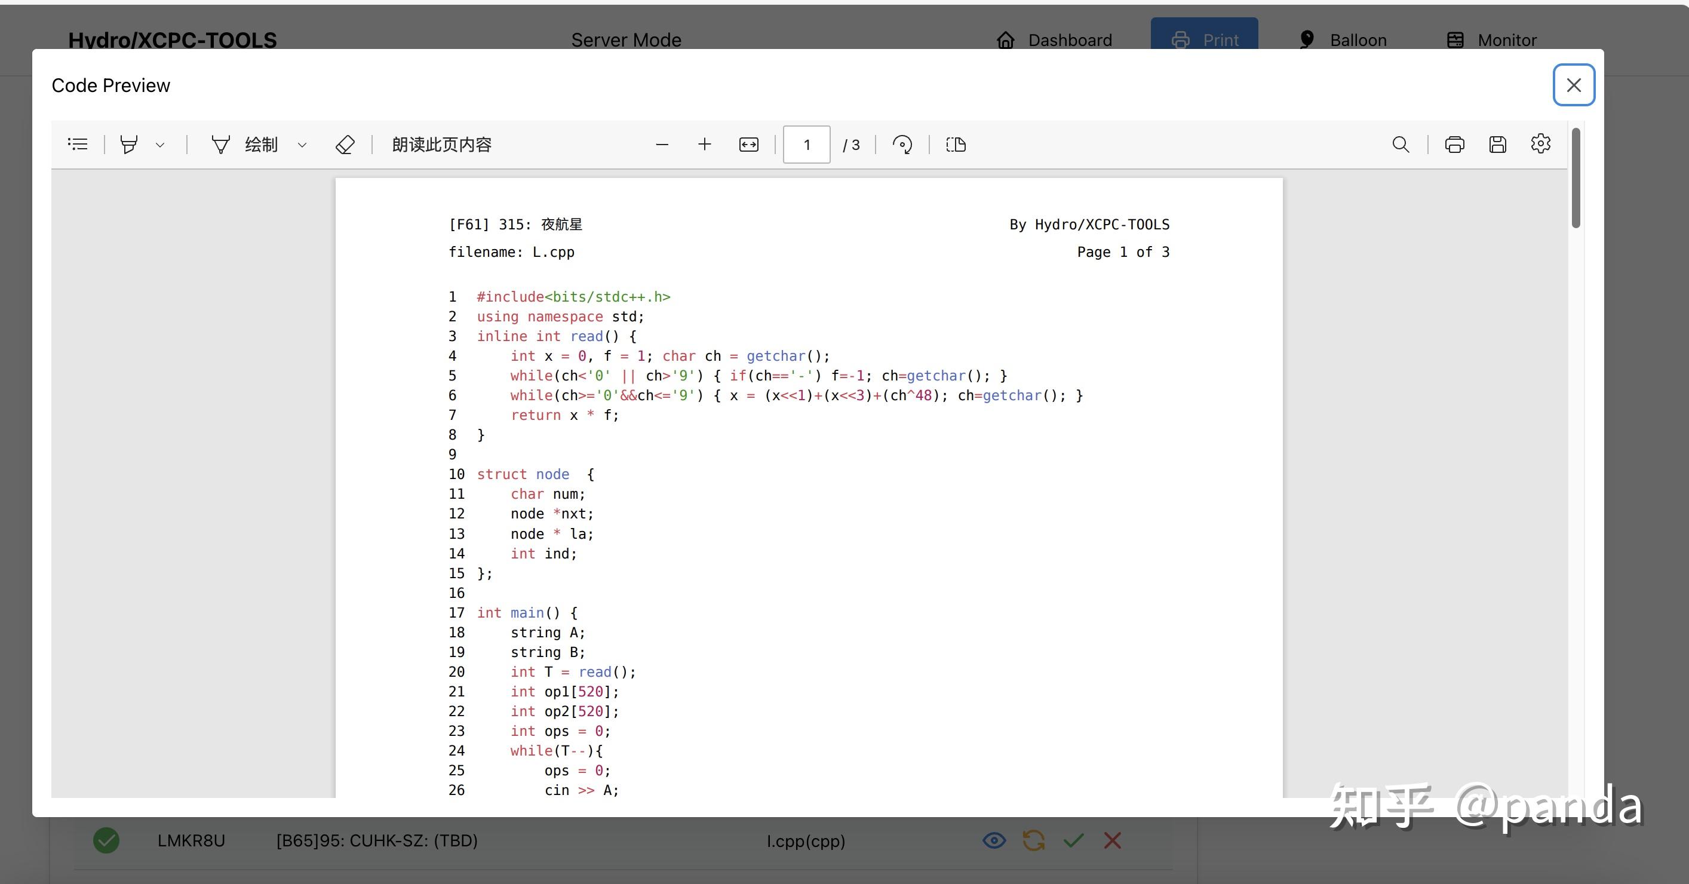Search in the PDF document
The width and height of the screenshot is (1689, 884).
1401,145
